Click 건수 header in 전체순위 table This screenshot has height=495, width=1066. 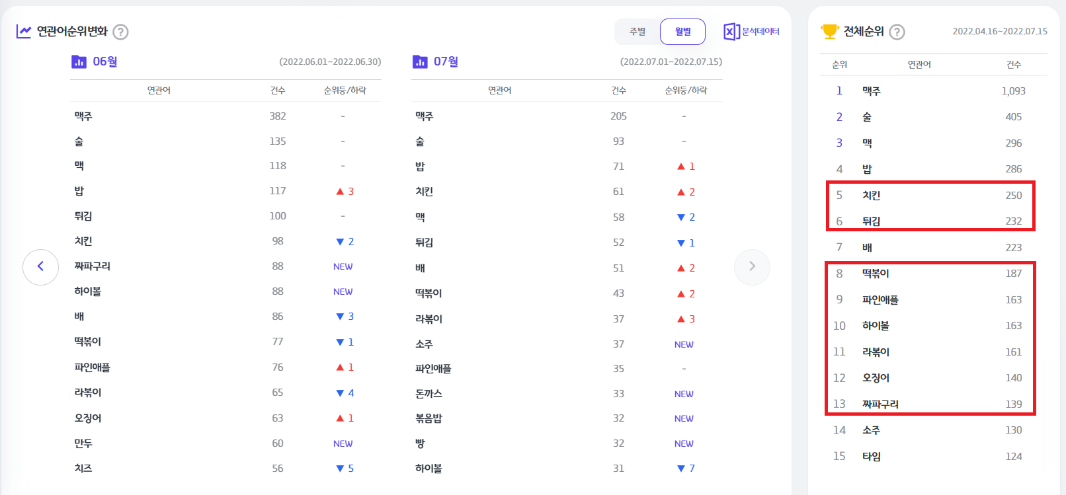click(1014, 65)
